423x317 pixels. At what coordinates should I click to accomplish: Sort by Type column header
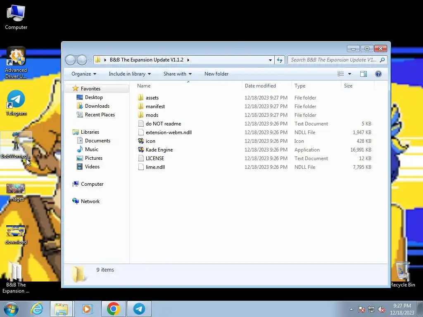click(317, 86)
